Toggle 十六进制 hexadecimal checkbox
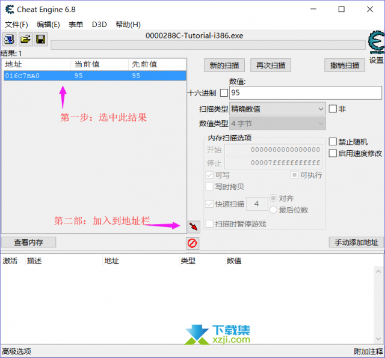 pyautogui.click(x=224, y=93)
